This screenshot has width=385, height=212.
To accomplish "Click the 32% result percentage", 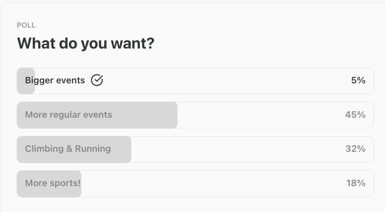I will 355,149.
